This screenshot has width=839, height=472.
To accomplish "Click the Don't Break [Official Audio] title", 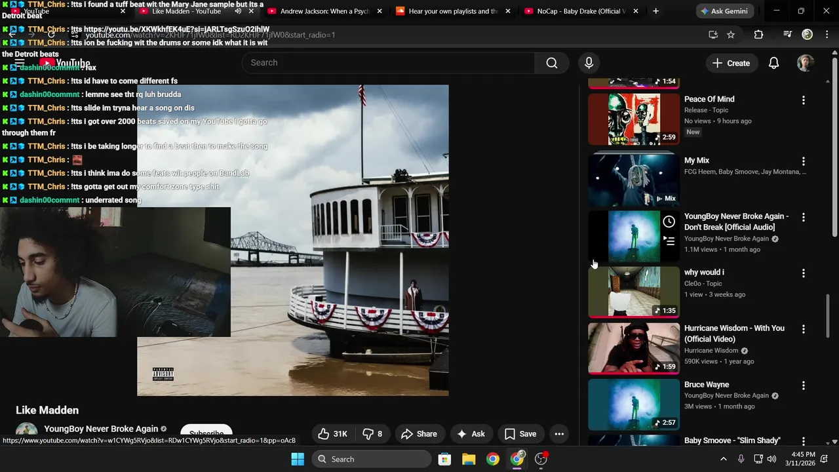I will coord(736,222).
